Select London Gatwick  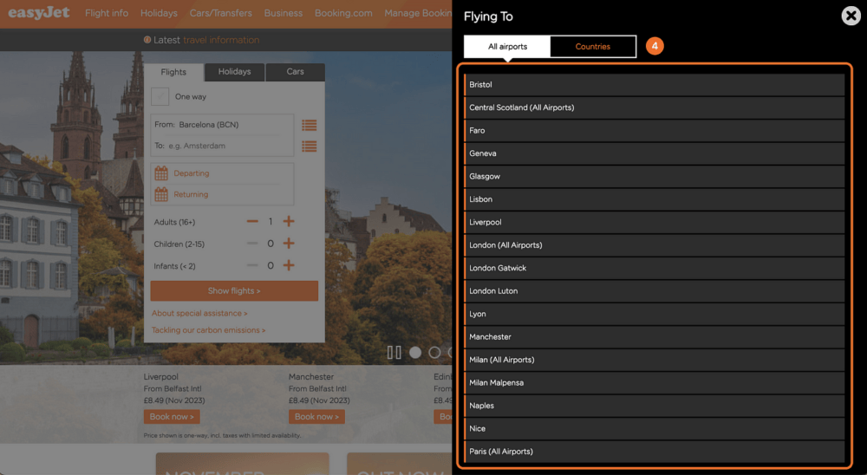tap(655, 268)
